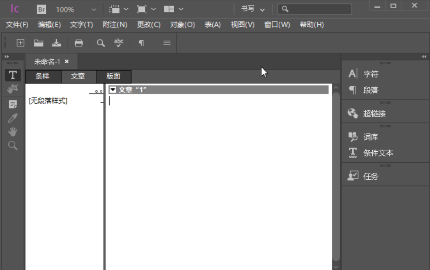Toggle hidden characters with the ¶ icon
Viewport: 430px width, 270px height.
[x=141, y=42]
